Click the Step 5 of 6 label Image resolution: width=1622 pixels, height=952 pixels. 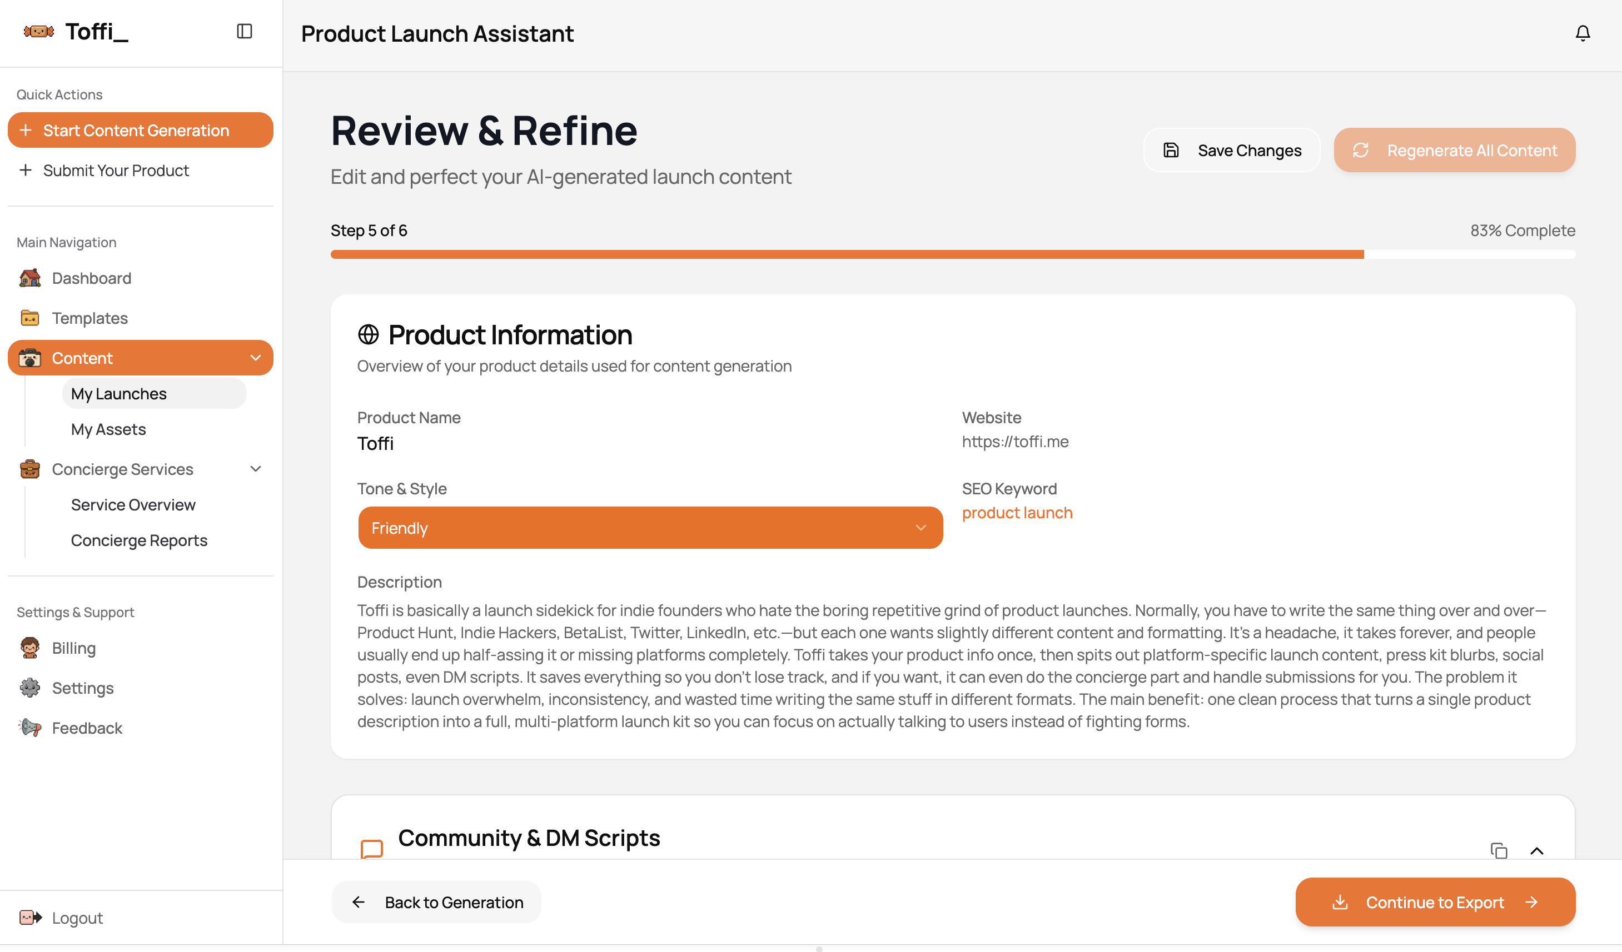point(369,231)
